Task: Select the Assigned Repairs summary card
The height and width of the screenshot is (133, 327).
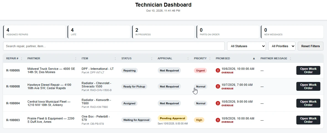Action: pos(35,32)
